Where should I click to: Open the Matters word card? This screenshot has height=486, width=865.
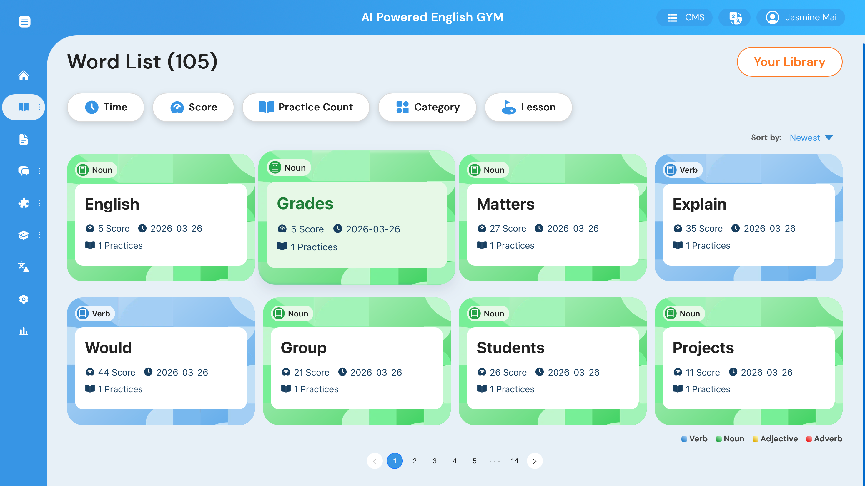[x=552, y=217]
